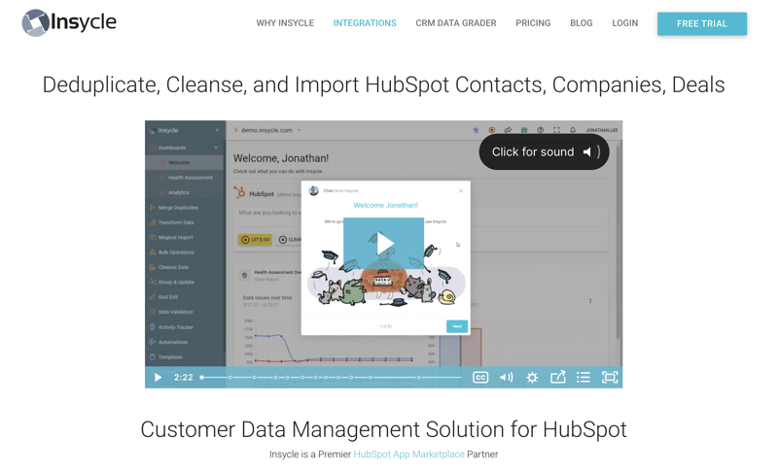The width and height of the screenshot is (778, 472).
Task: Close the Welcome Jonathan popup with X
Action: coord(461,190)
